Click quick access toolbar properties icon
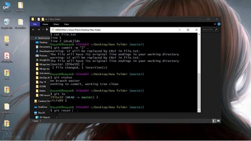The width and height of the screenshot is (251, 141). [38, 19]
